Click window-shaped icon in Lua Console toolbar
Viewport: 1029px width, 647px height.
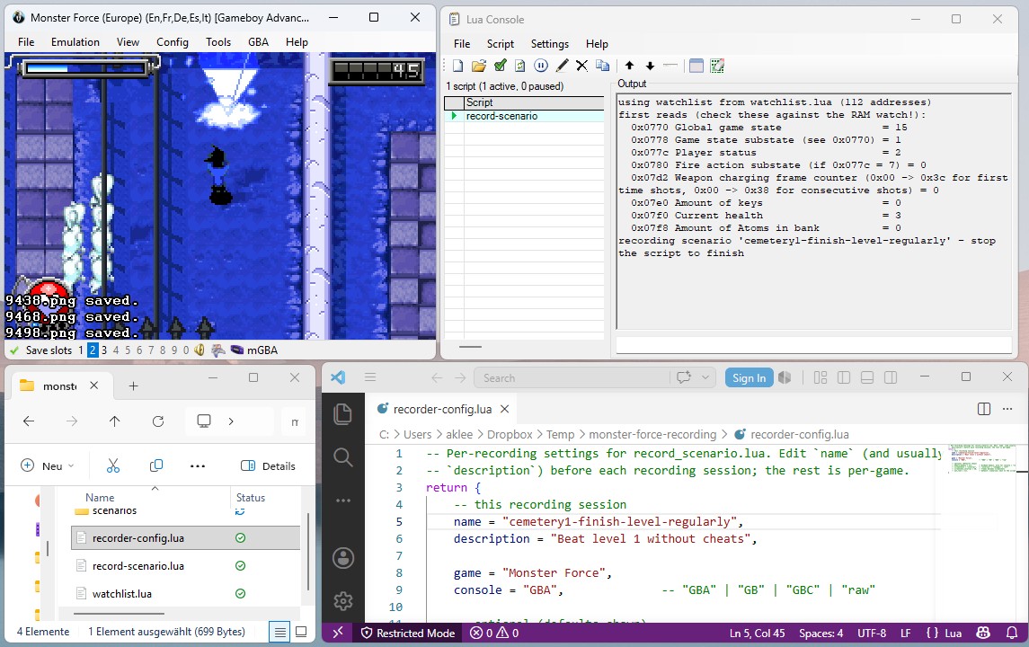[696, 66]
